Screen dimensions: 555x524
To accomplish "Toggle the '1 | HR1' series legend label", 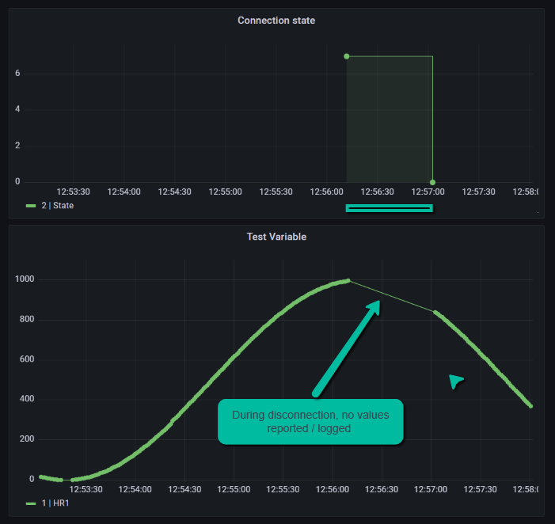I will tap(54, 503).
